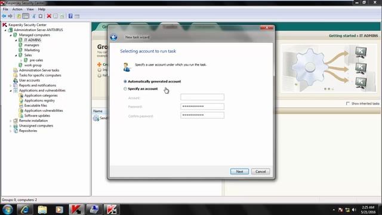Click the Administration Server ANTIVIRUS icon
The image size is (382, 215).
tap(10, 30)
